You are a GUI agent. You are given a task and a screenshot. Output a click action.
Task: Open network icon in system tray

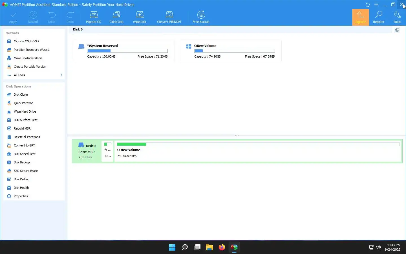[371, 247]
